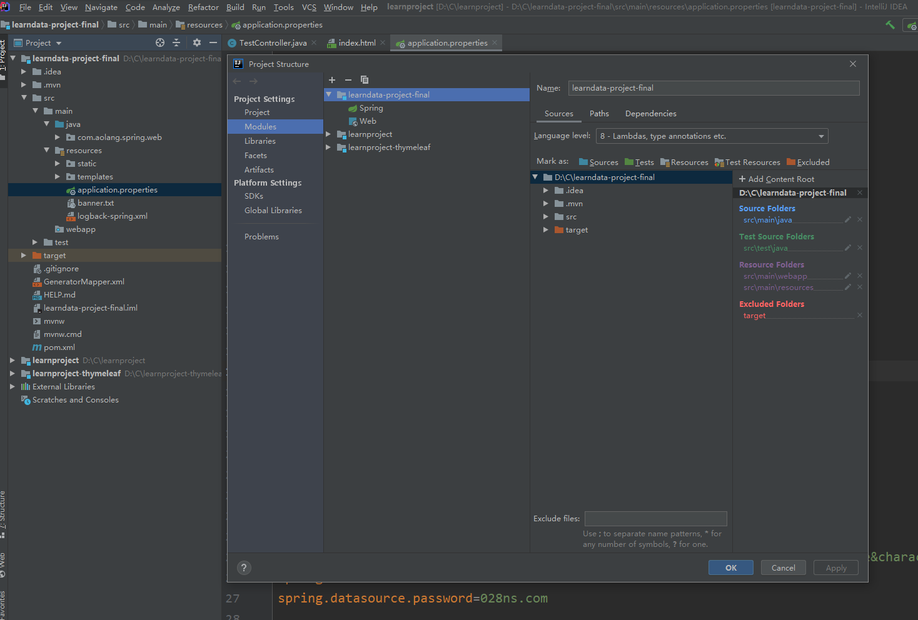Click the collapse all icon in Project panel
Screen dimensions: 918x620
click(176, 42)
